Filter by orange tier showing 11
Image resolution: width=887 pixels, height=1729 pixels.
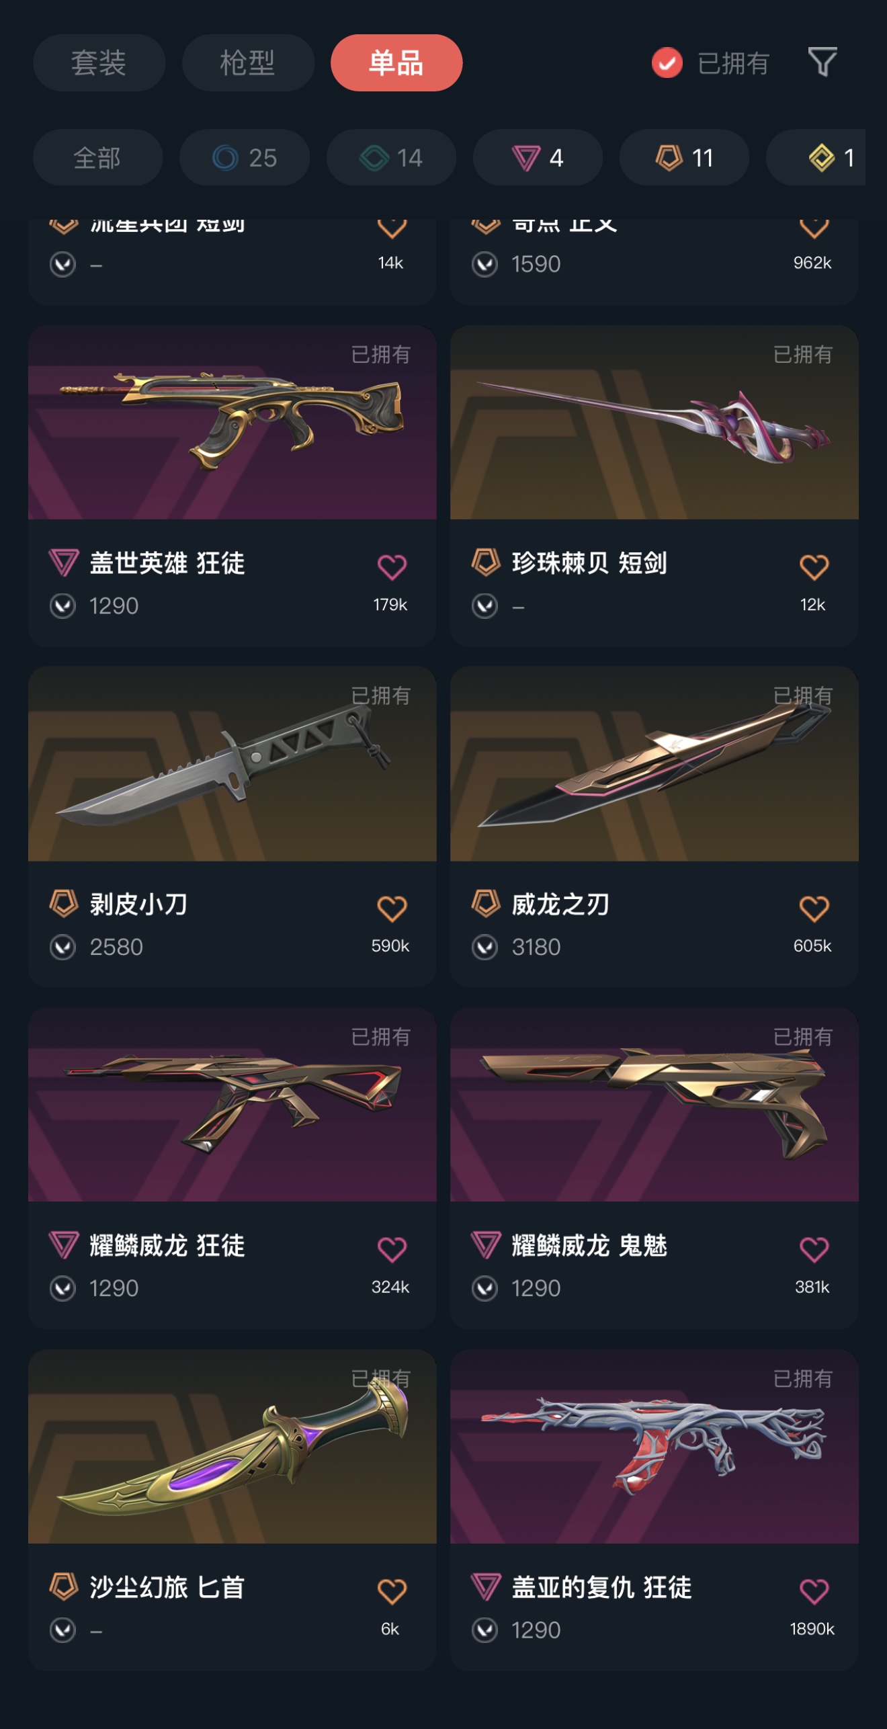point(684,158)
